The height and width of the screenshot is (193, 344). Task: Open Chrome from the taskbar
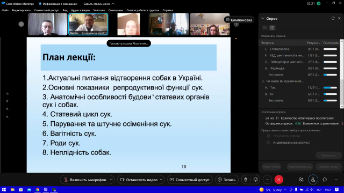coord(38,189)
